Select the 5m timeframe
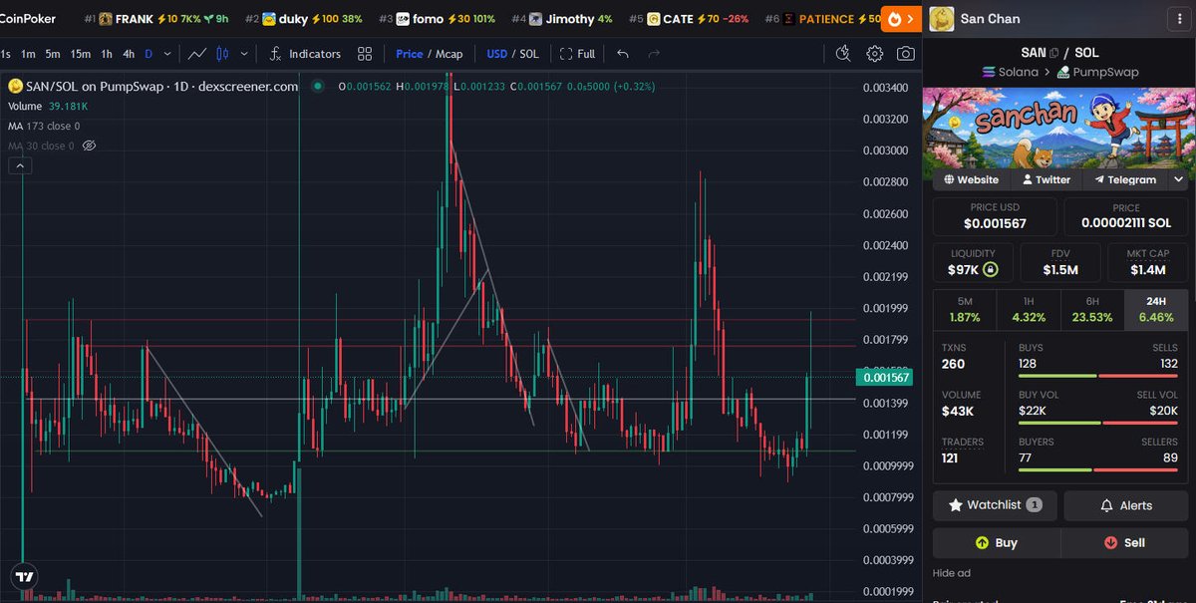Image resolution: width=1196 pixels, height=603 pixels. coord(53,54)
